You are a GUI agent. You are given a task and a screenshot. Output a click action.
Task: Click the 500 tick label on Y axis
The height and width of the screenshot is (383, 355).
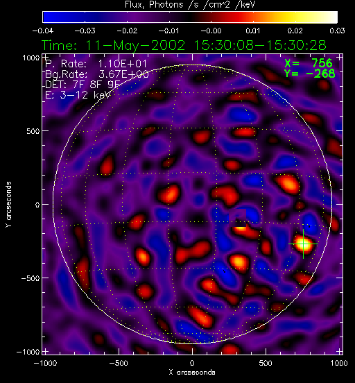click(x=33, y=131)
